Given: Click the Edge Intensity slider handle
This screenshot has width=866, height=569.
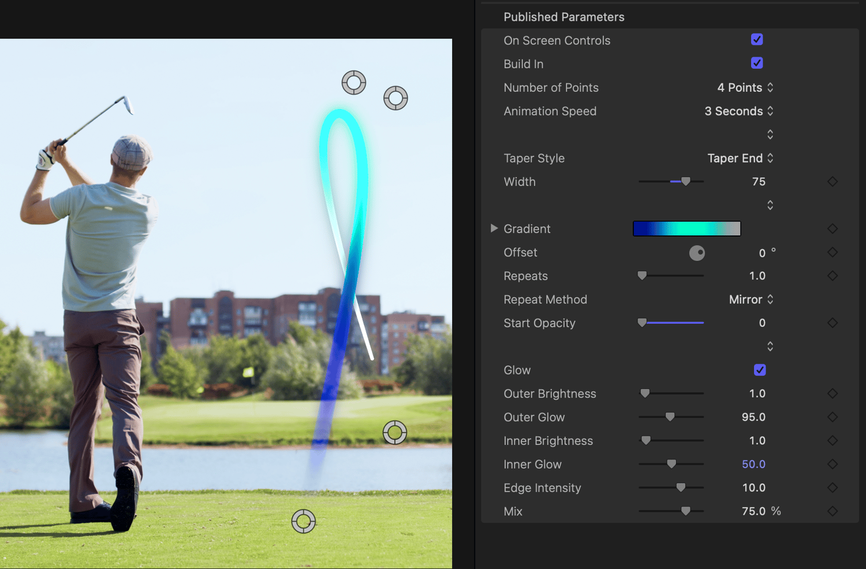Looking at the screenshot, I should (x=681, y=488).
